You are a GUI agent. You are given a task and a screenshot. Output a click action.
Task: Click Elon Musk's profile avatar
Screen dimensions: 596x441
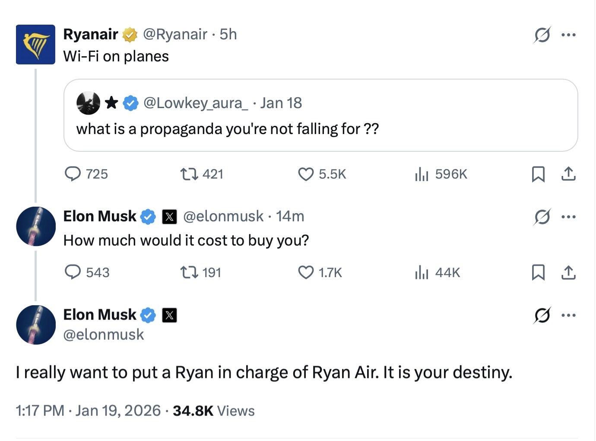(x=35, y=226)
